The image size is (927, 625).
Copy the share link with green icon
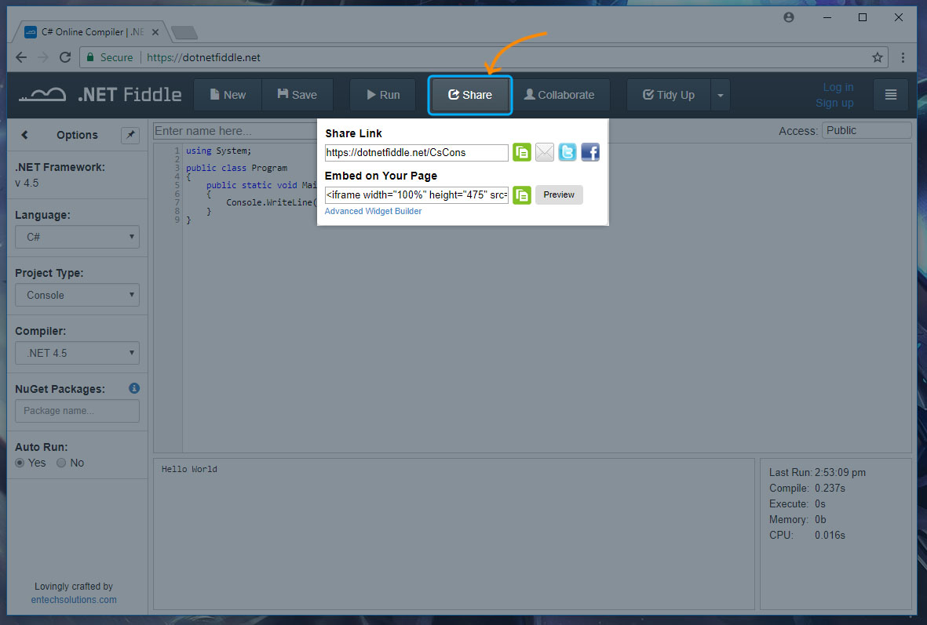pyautogui.click(x=521, y=152)
